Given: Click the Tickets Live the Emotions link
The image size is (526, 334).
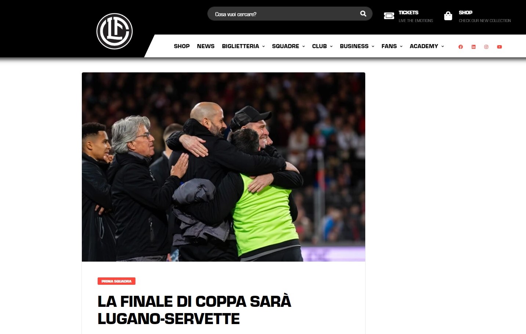Looking at the screenshot, I should click(x=416, y=16).
